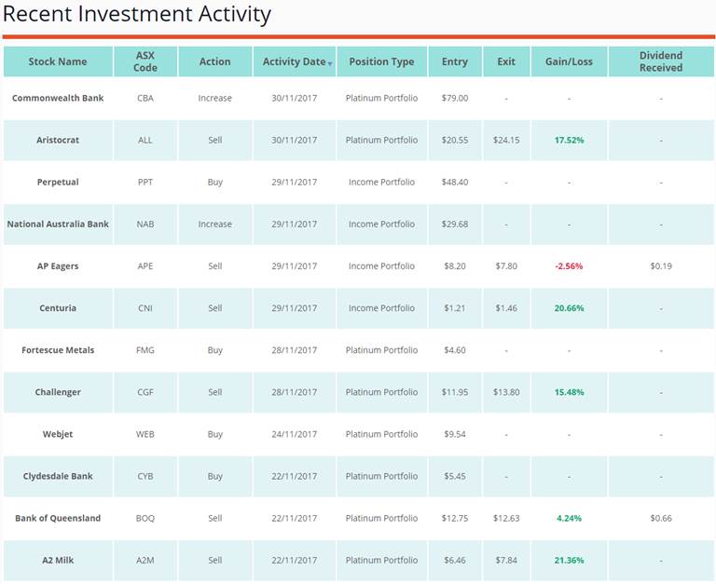Image resolution: width=716 pixels, height=584 pixels.
Task: Click the APE code cell
Action: click(145, 266)
